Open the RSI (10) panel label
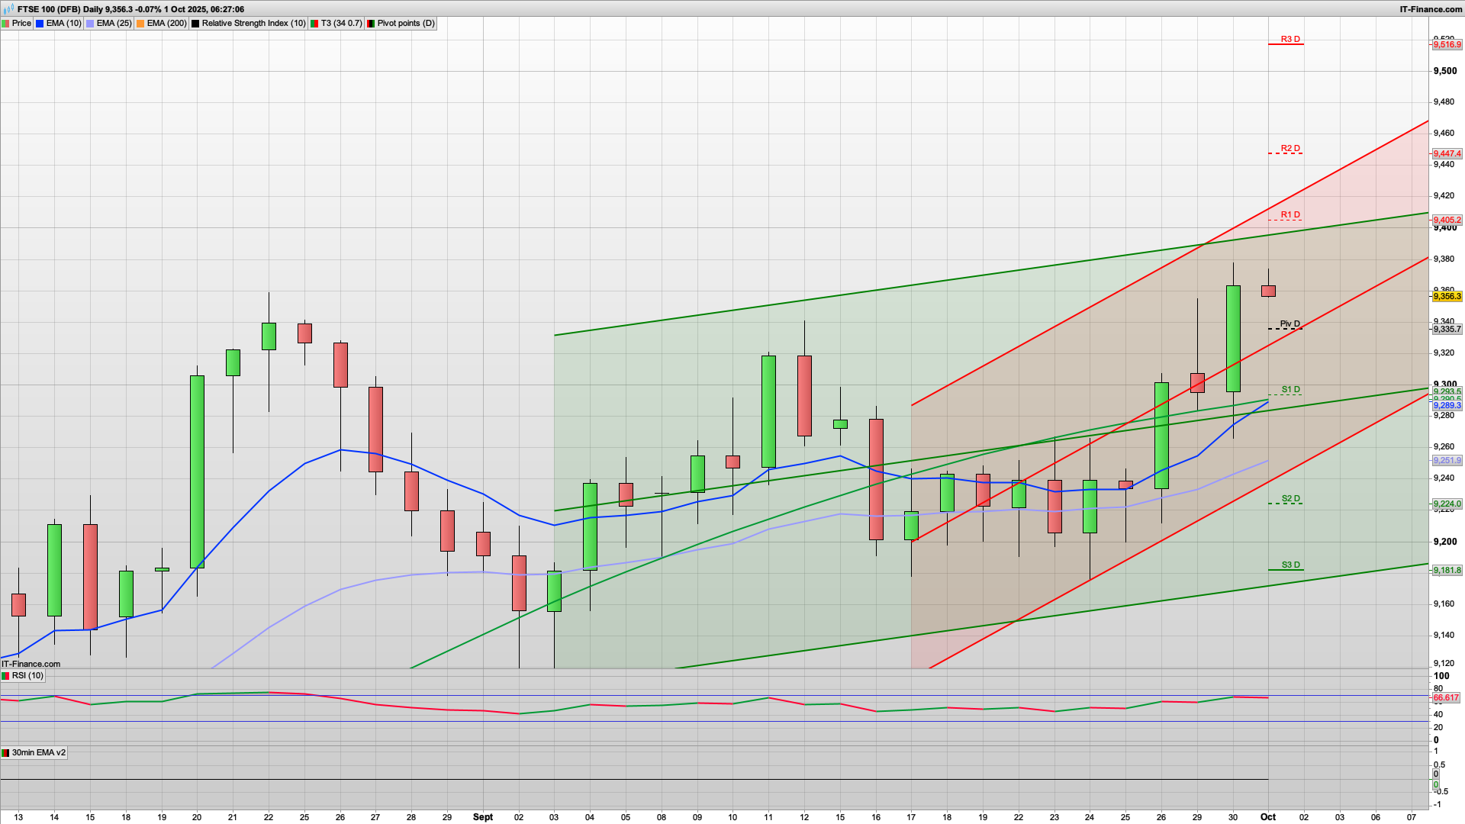The image size is (1465, 824). pyautogui.click(x=23, y=676)
